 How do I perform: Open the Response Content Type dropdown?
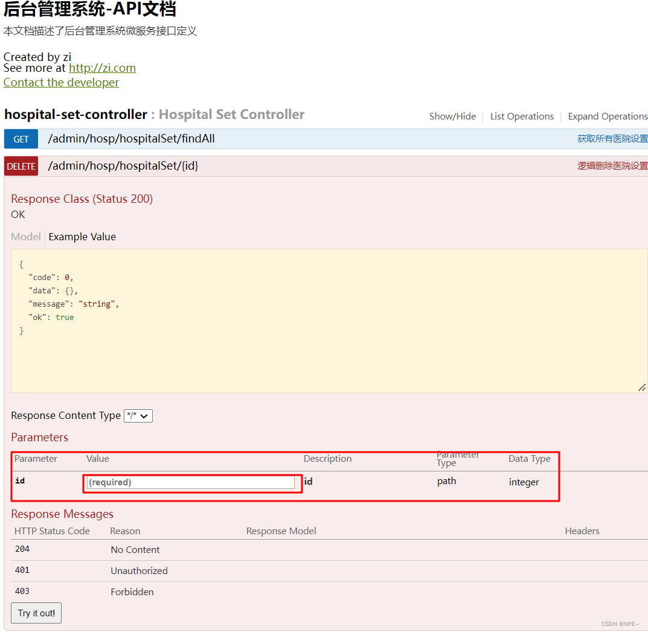pos(138,416)
